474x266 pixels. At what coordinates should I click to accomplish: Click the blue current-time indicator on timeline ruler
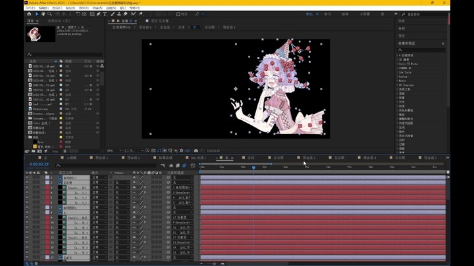[253, 167]
